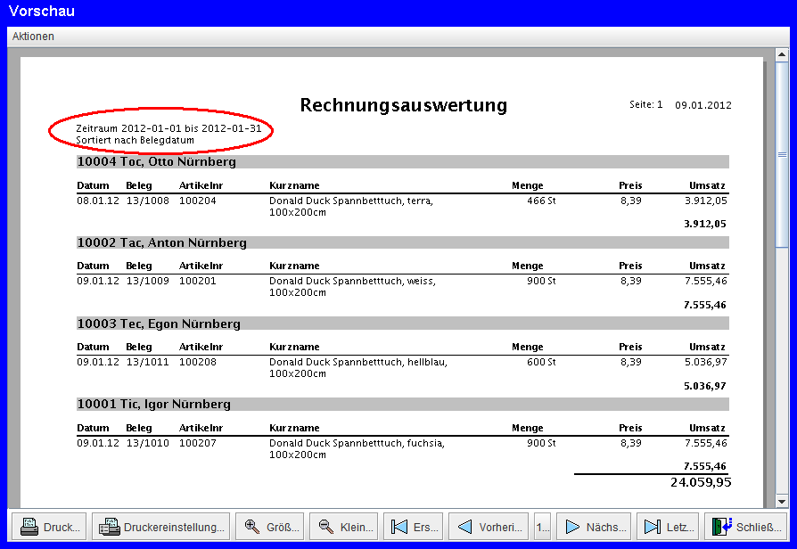The height and width of the screenshot is (549, 797).
Task: Advance to next page with Nächs... button
Action: 595,527
